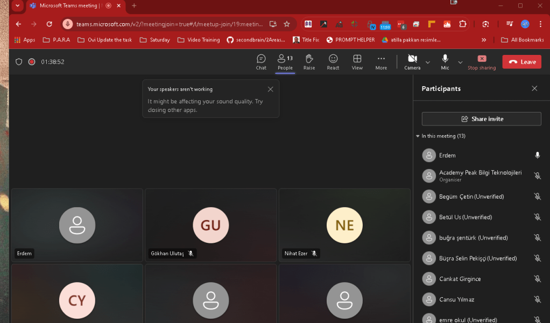Click the Aa font extension icon
The image size is (550, 323).
point(339,24)
